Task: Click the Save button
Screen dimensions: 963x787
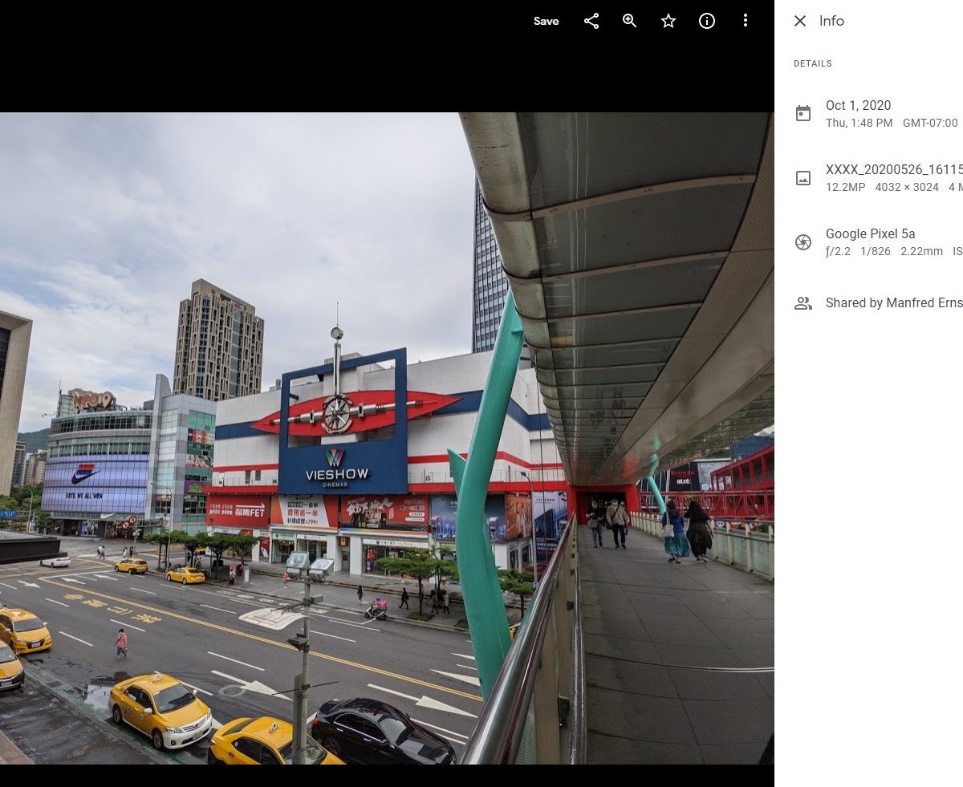Action: [x=546, y=22]
